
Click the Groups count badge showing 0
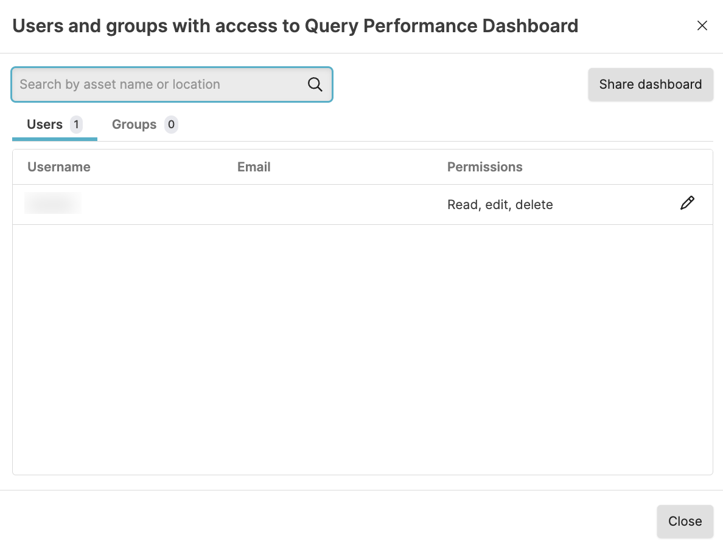coord(171,125)
